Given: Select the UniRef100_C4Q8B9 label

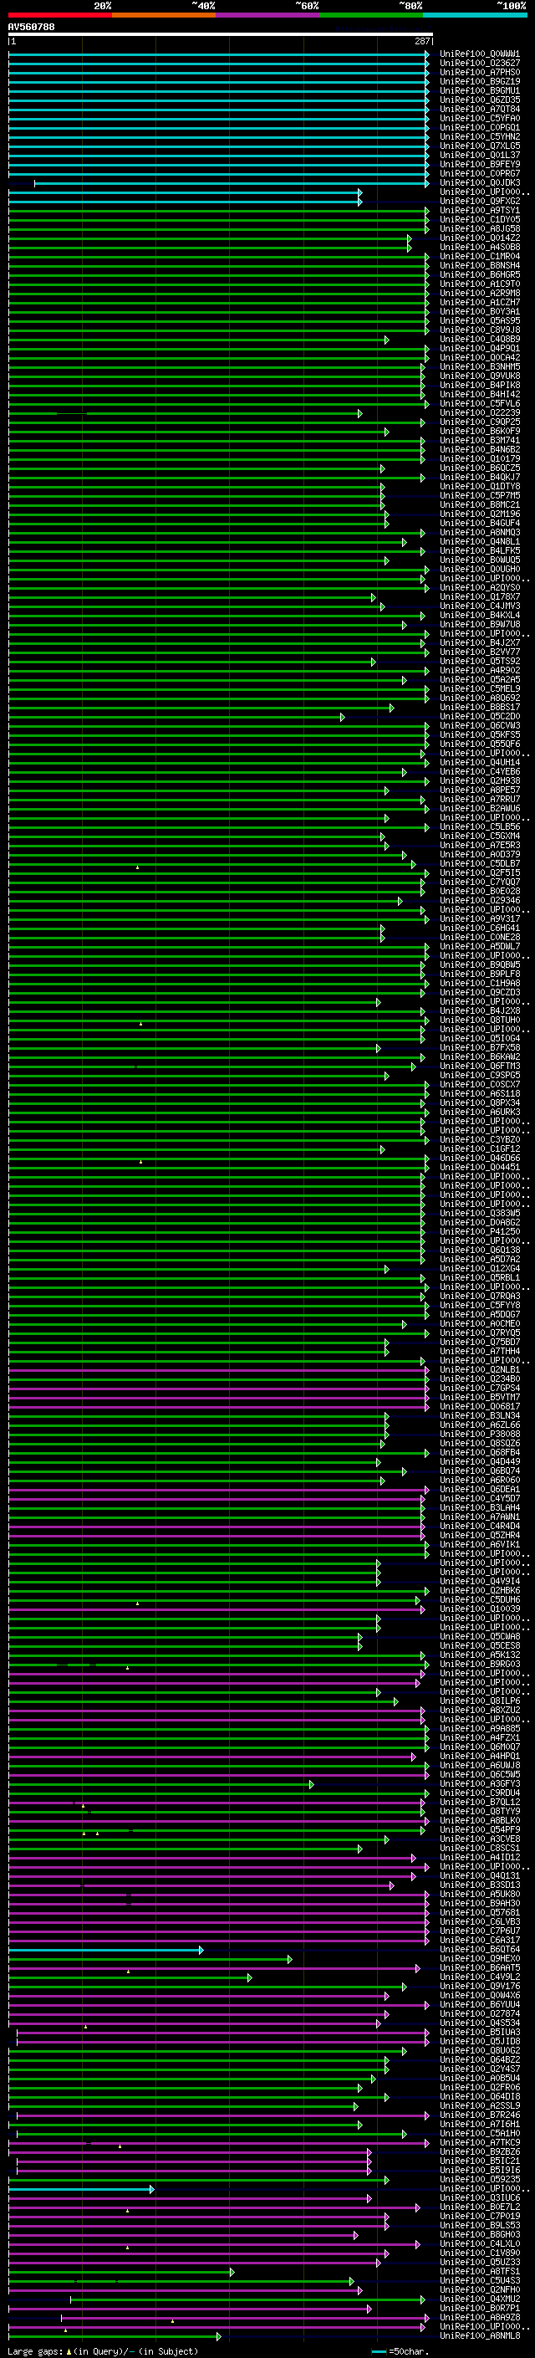Looking at the screenshot, I should (x=479, y=340).
